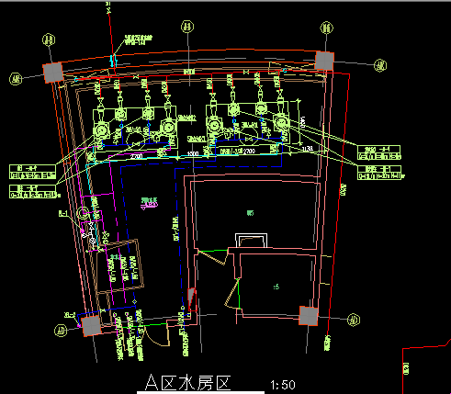This screenshot has height=394, width=451.
Task: Select the lower left equipment callout box
Action: point(34,191)
